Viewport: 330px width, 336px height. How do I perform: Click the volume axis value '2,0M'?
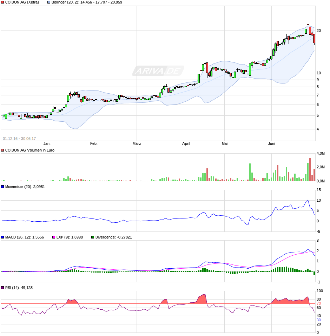click(x=321, y=167)
